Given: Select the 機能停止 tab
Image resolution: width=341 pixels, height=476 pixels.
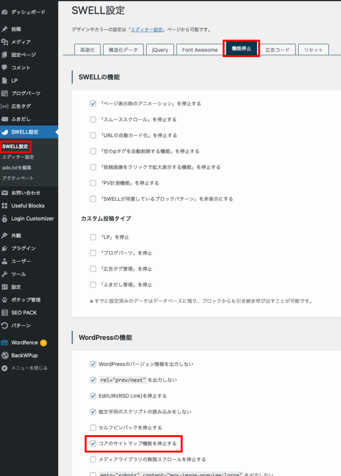Looking at the screenshot, I should (x=242, y=48).
